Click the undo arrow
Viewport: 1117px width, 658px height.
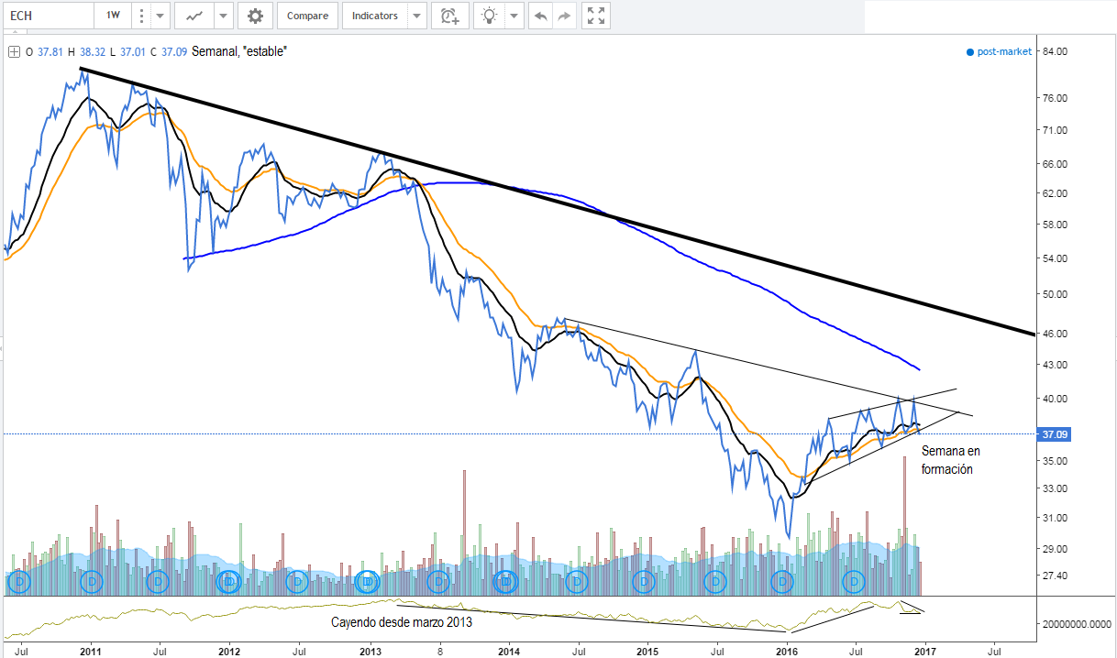point(541,16)
